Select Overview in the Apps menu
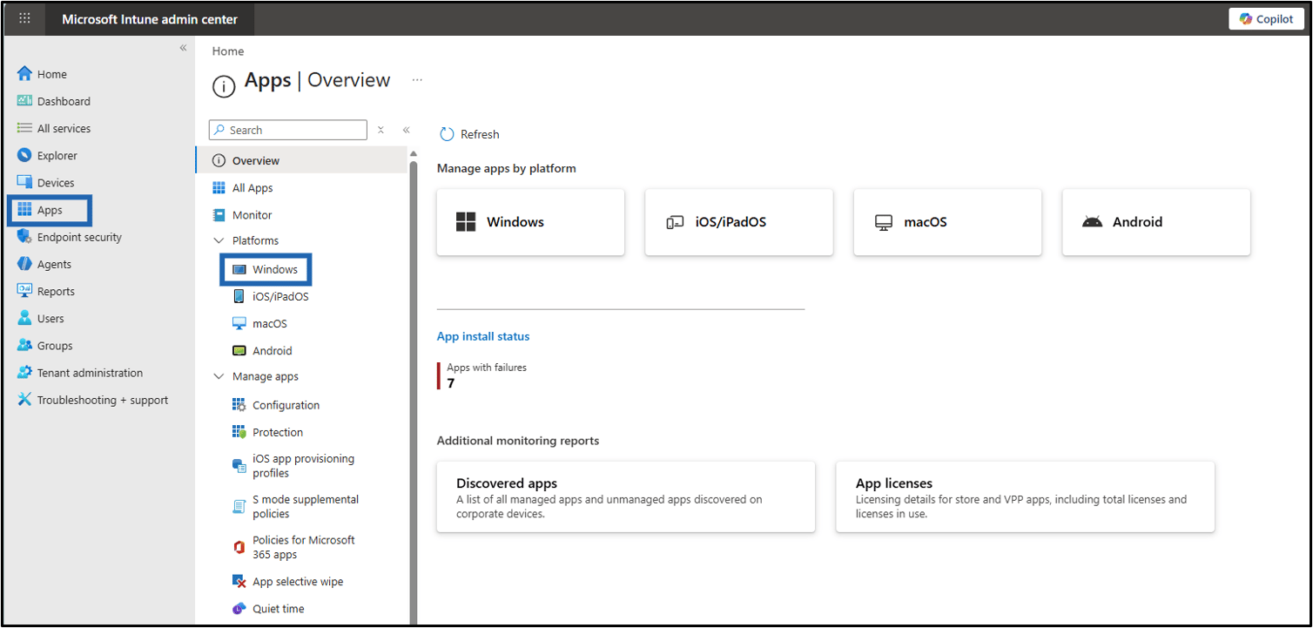This screenshot has height=628, width=1313. [x=301, y=160]
